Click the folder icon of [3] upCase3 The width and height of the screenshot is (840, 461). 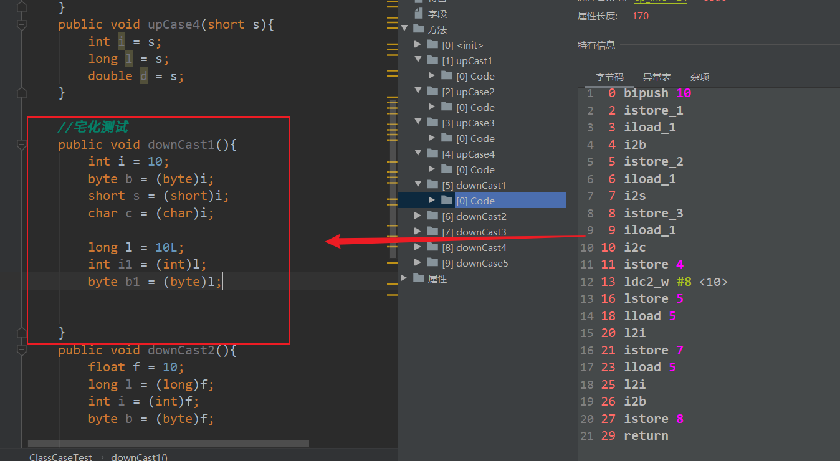[x=432, y=123]
